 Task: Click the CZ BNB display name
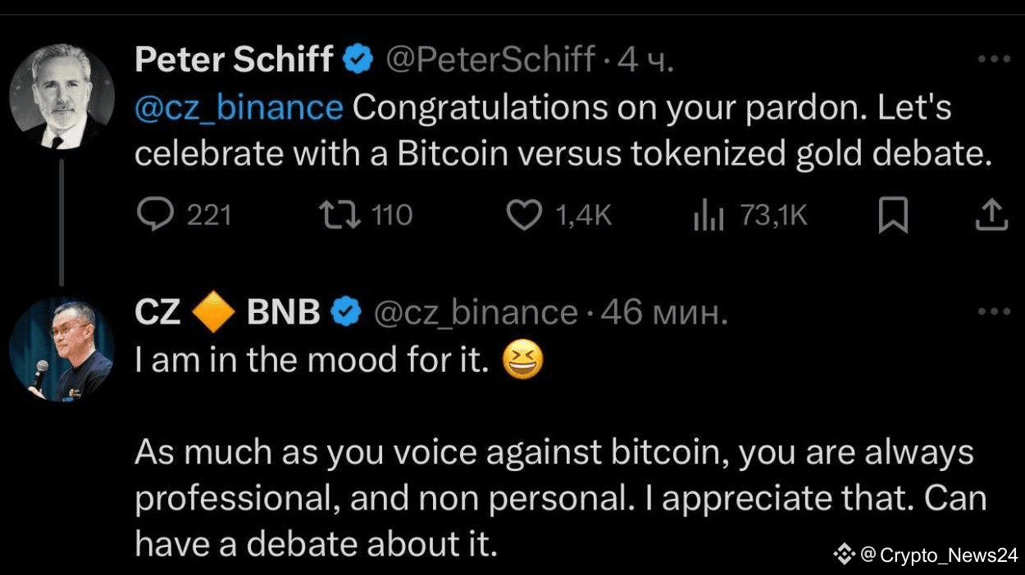[x=227, y=312]
